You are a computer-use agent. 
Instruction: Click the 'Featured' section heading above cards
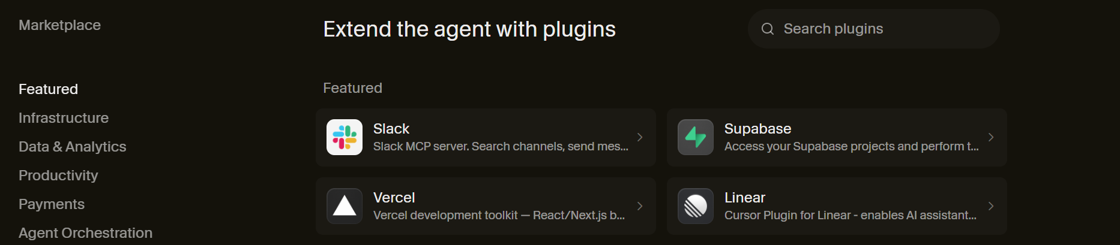click(x=352, y=88)
